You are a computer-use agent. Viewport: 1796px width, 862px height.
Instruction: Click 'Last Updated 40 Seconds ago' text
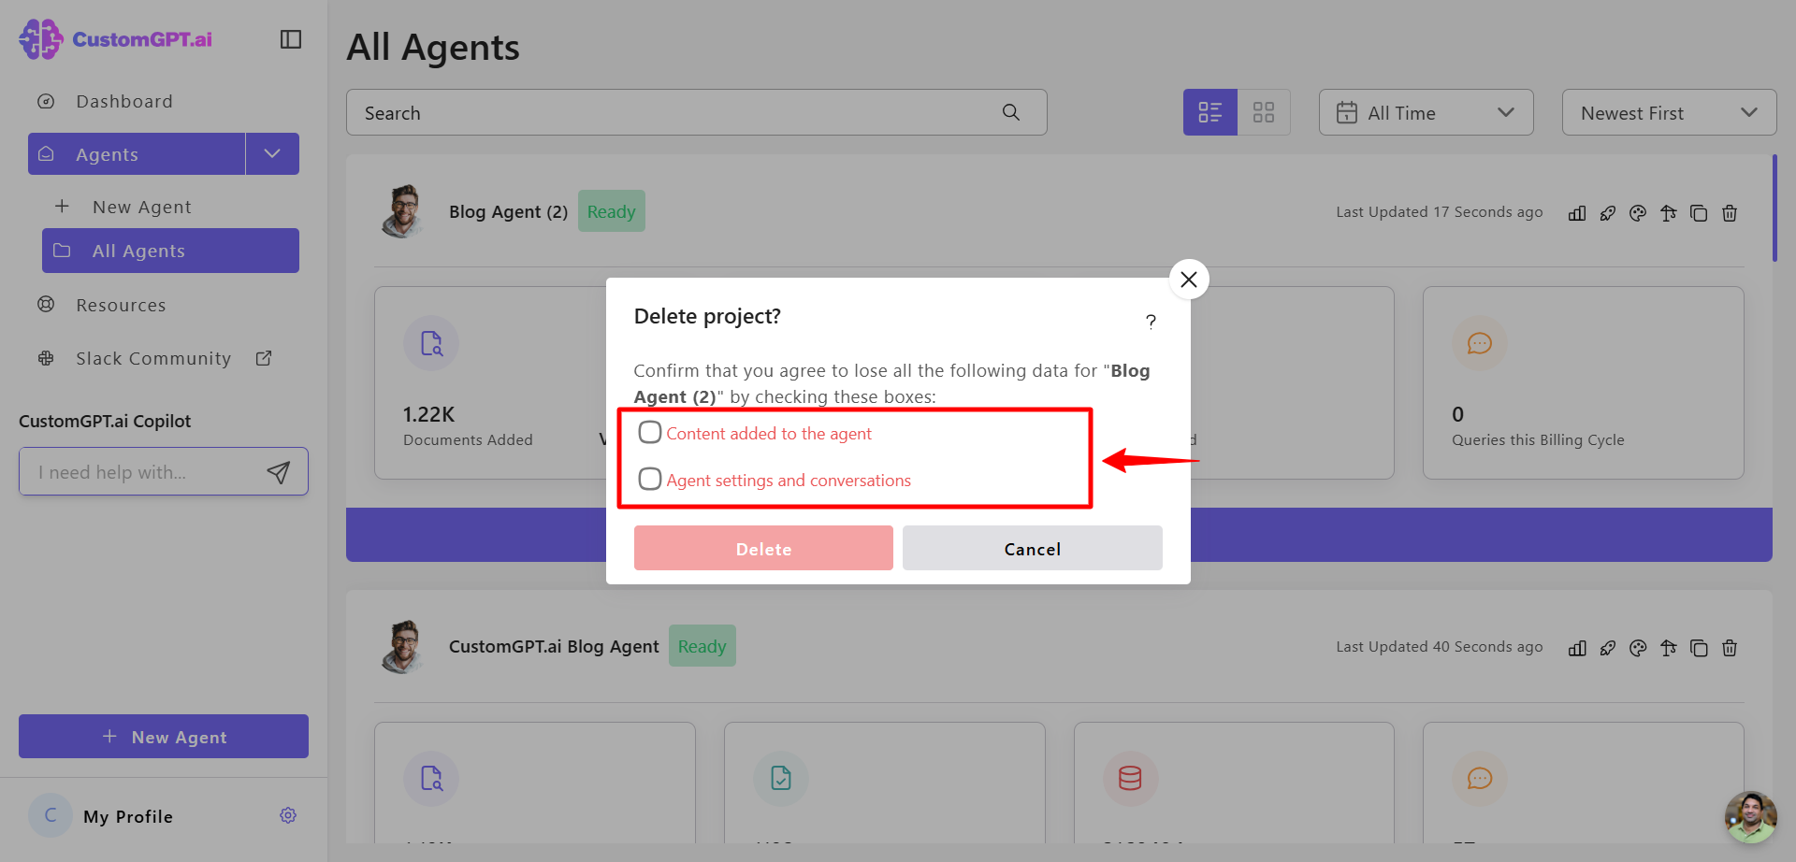pos(1440,647)
